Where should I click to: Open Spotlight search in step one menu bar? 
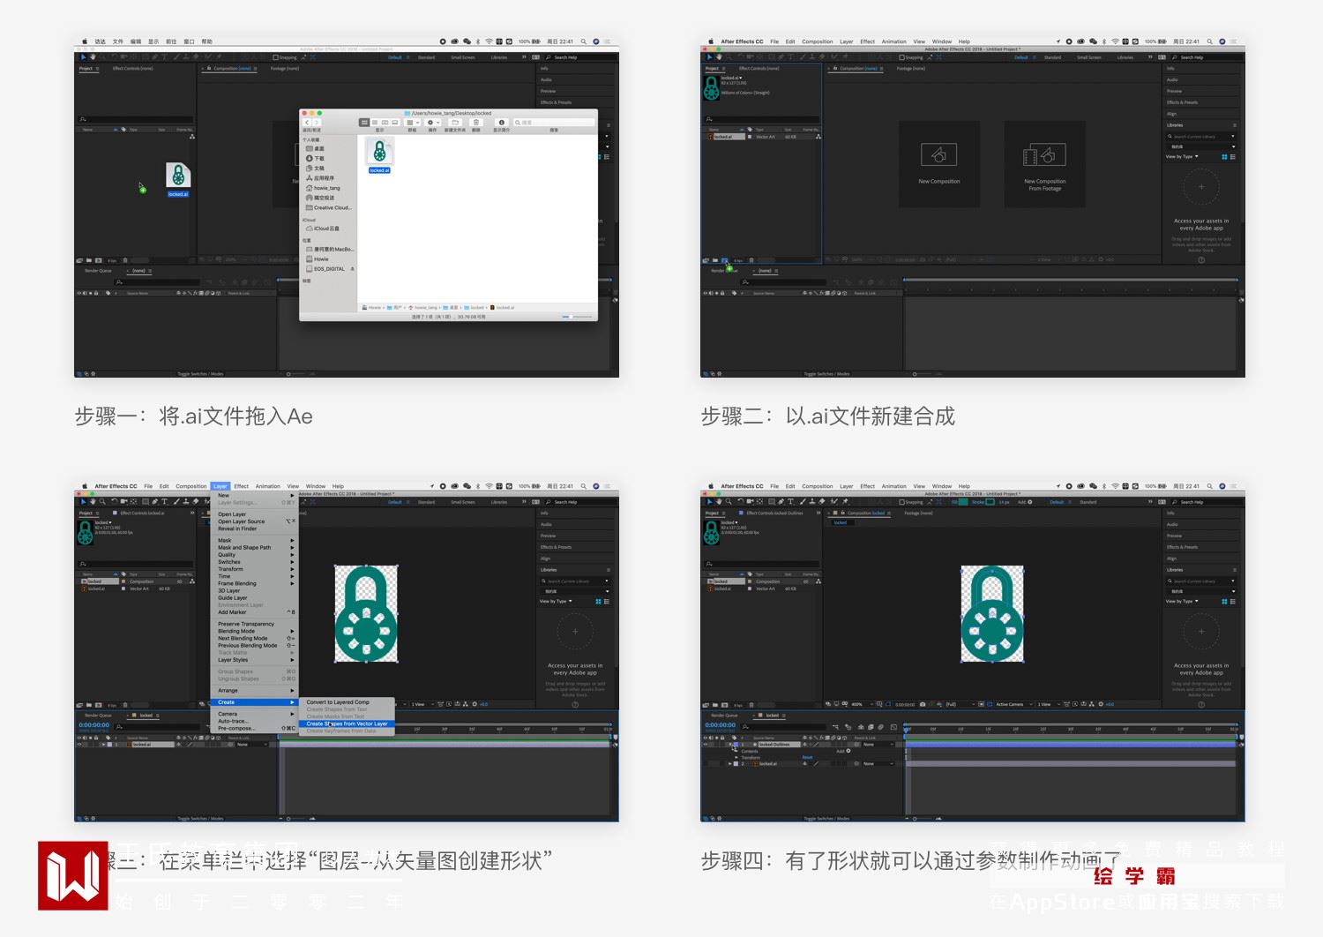(x=583, y=41)
